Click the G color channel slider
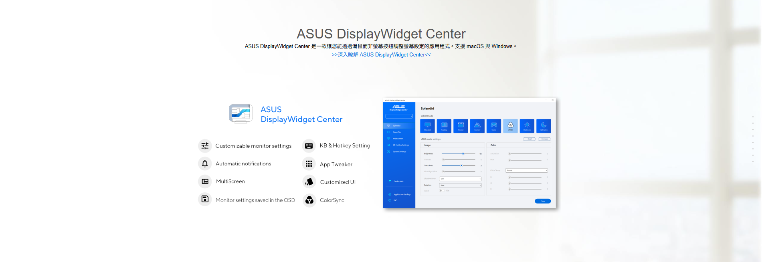This screenshot has height=262, width=762. coord(525,183)
